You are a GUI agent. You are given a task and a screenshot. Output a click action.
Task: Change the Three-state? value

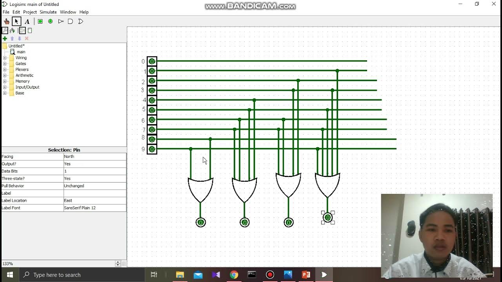tap(95, 179)
